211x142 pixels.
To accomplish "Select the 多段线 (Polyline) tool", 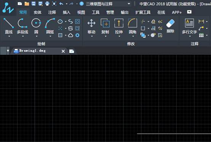I will [x=22, y=26].
